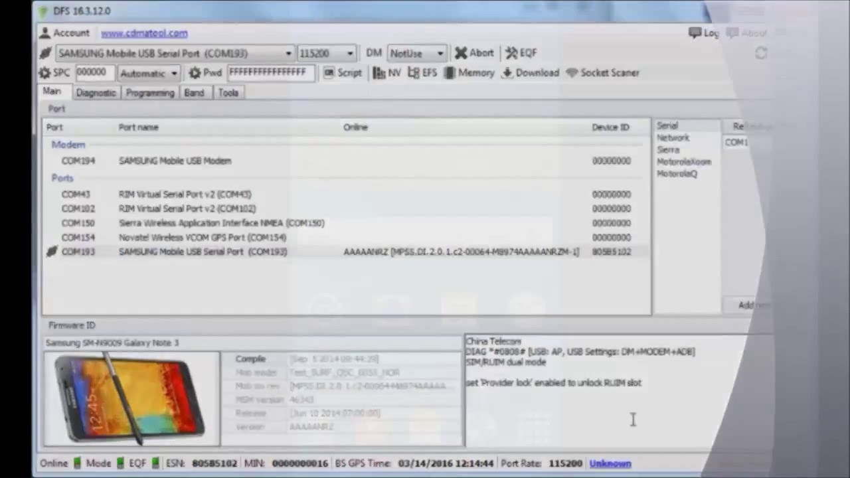The width and height of the screenshot is (850, 478).
Task: Select MotorolaXoom in the connection type list
Action: coord(684,161)
